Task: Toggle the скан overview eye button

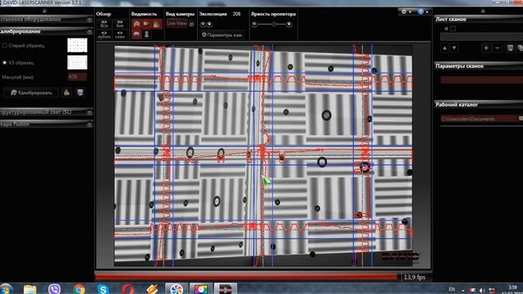Action: tap(120, 34)
